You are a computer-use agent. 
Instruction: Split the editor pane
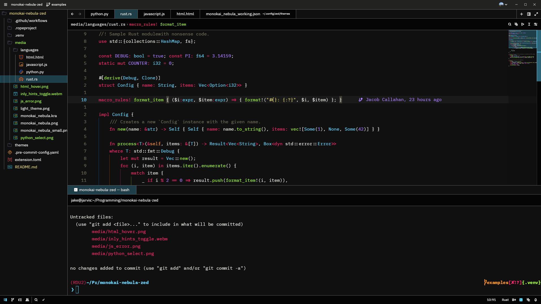click(529, 14)
